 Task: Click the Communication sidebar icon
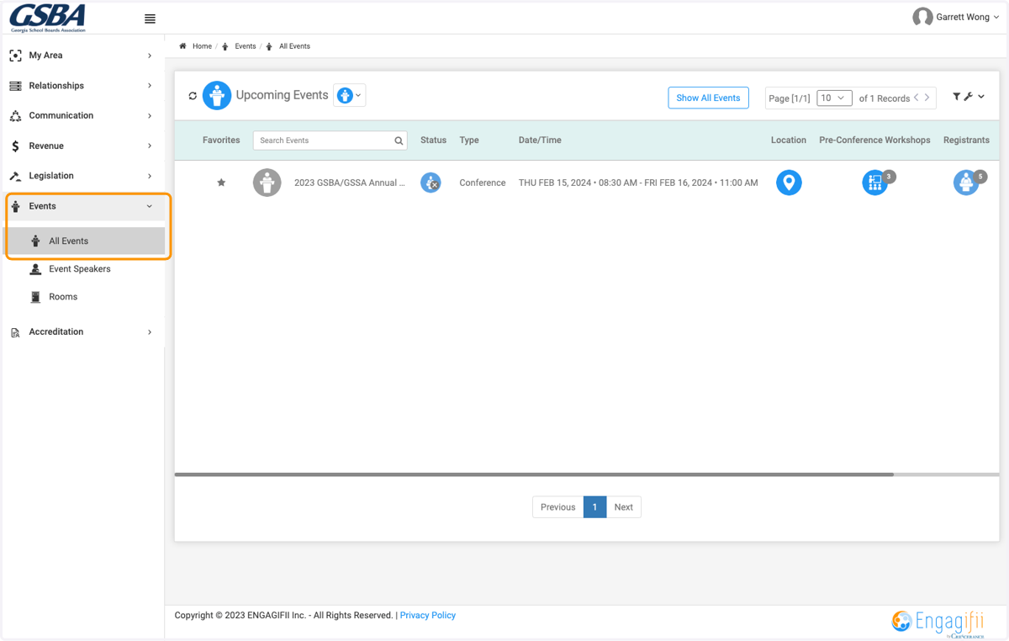click(x=15, y=116)
